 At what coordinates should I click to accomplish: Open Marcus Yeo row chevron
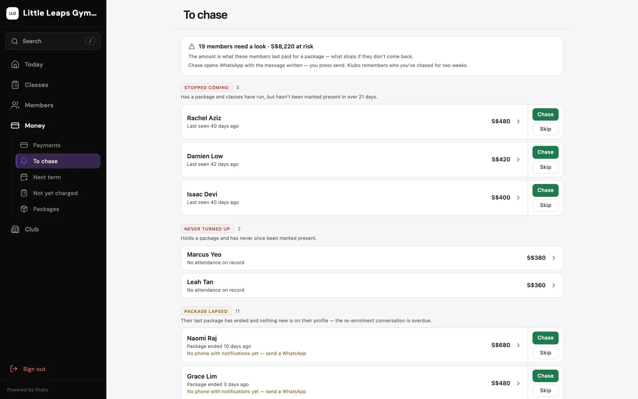click(554, 258)
